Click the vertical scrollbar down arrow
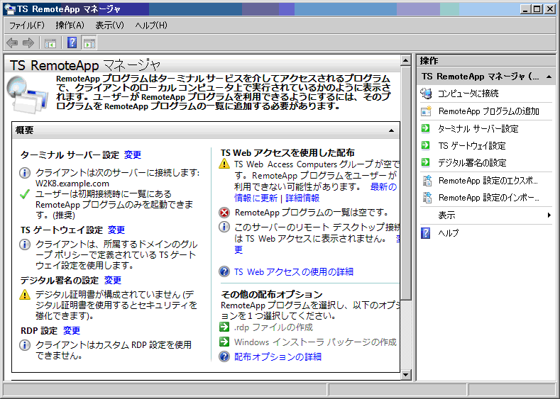 pos(405,374)
